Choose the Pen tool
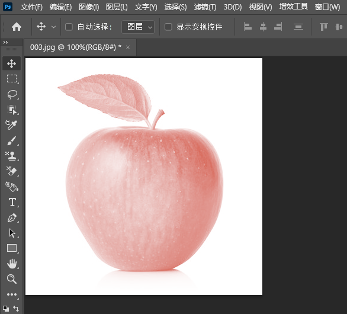The width and height of the screenshot is (347, 314). pos(12,217)
